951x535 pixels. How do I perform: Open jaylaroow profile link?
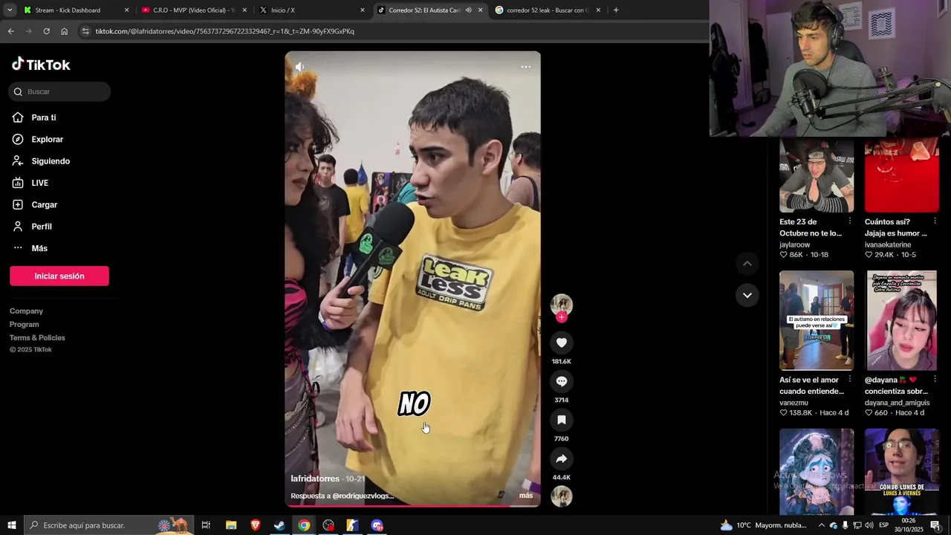point(794,244)
